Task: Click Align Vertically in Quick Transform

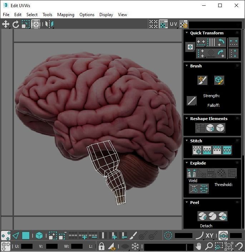Action: [201, 53]
